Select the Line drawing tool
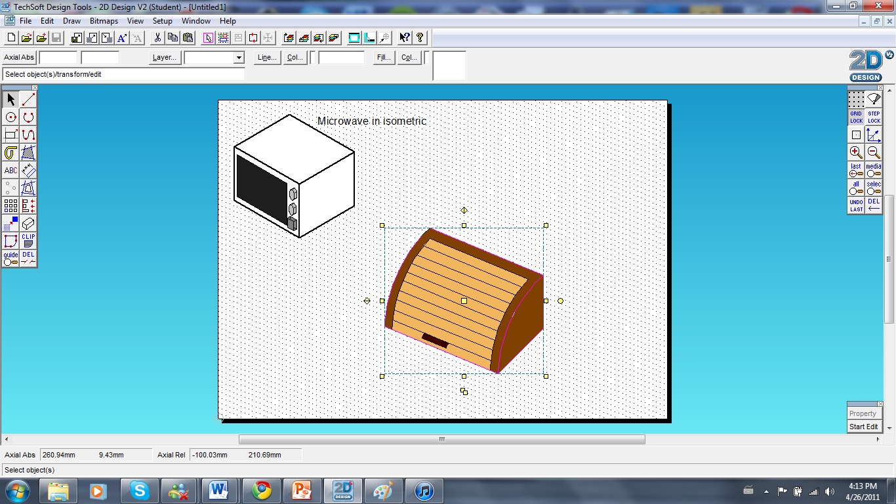896x504 pixels. click(x=28, y=98)
